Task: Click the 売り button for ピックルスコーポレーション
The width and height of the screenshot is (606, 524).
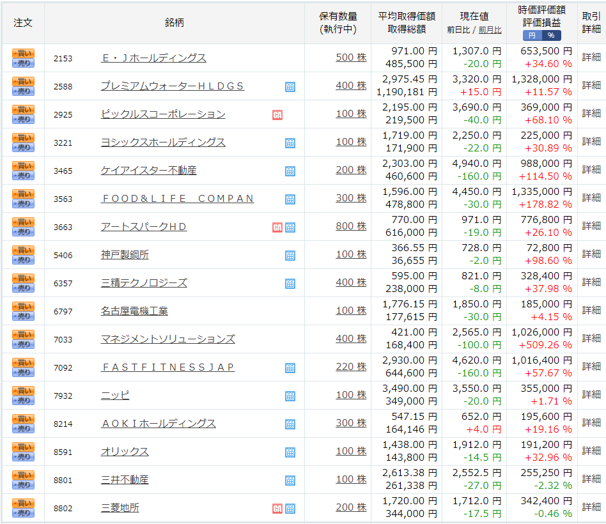Action: 23,119
